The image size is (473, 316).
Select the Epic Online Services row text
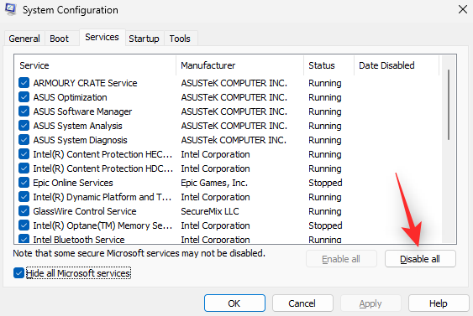pos(73,183)
